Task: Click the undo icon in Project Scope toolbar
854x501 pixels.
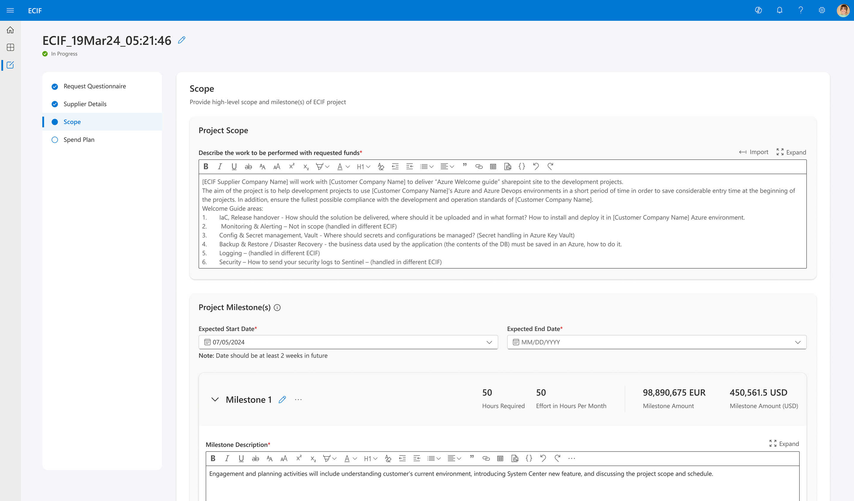Action: pos(536,167)
